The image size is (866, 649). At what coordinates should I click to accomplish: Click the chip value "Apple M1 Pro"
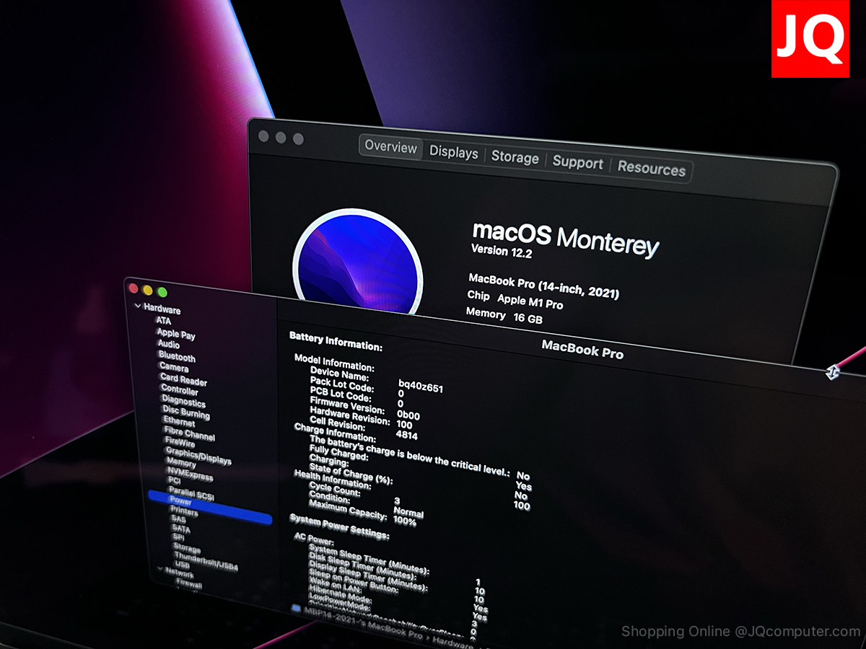530,301
